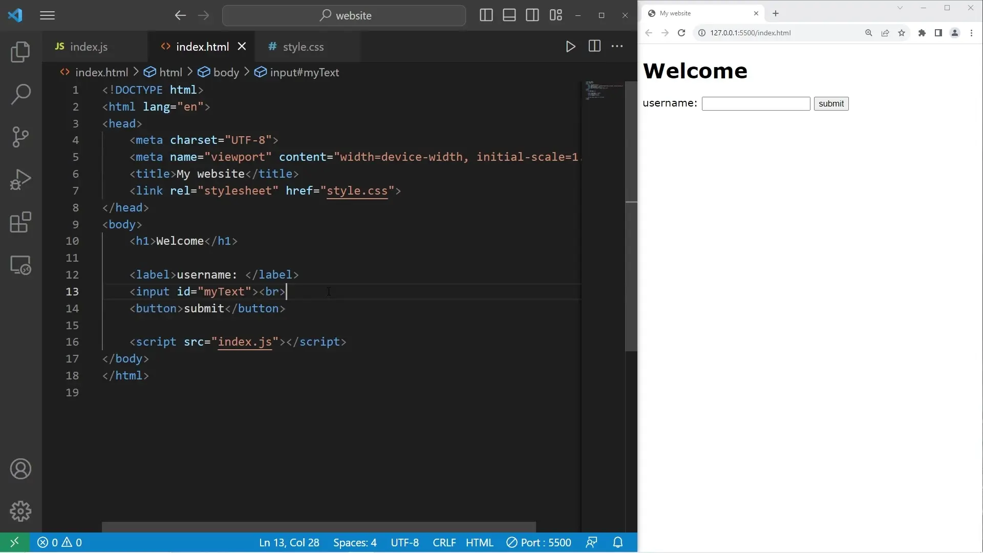This screenshot has width=983, height=553.
Task: Bookmark this page with the star icon
Action: [x=901, y=33]
